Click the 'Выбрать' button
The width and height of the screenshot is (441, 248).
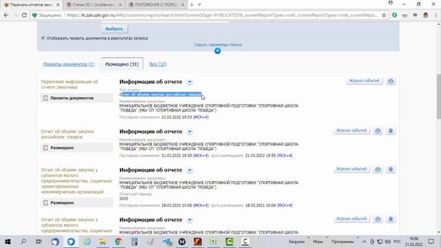(114, 29)
